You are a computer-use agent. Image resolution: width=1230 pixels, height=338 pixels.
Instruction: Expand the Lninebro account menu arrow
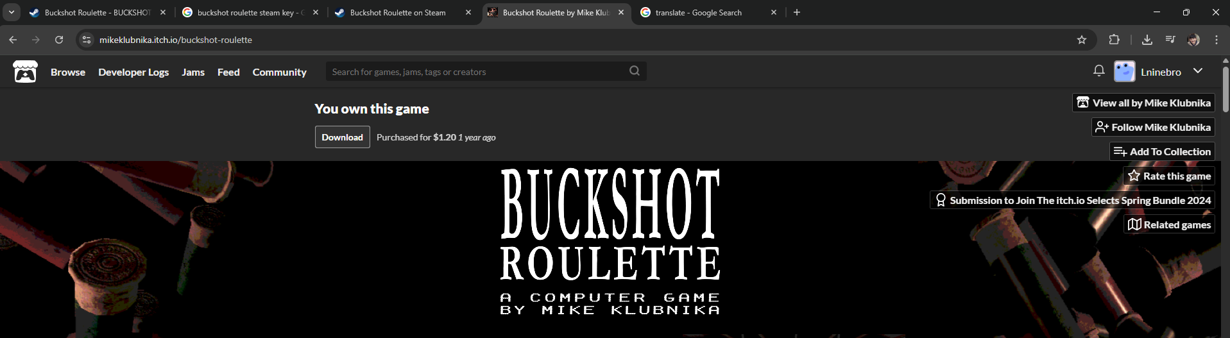pyautogui.click(x=1198, y=71)
